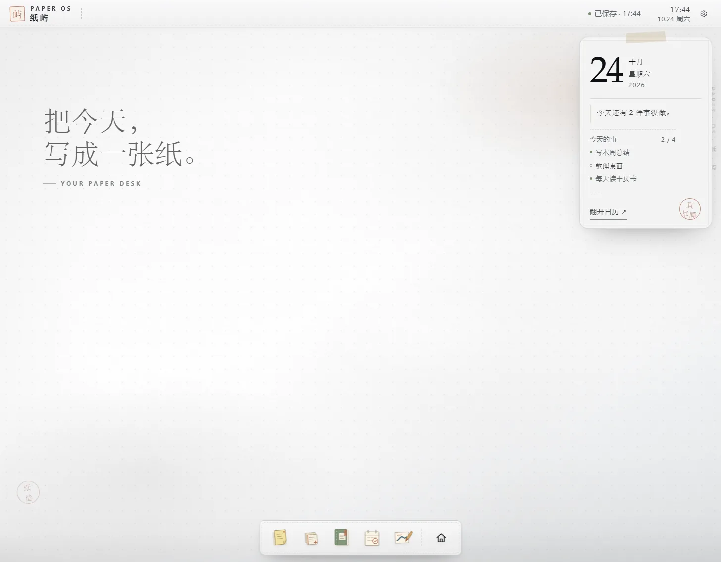Open the yellow sticky note app in dock
Viewport: 721px width, 562px height.
280,538
